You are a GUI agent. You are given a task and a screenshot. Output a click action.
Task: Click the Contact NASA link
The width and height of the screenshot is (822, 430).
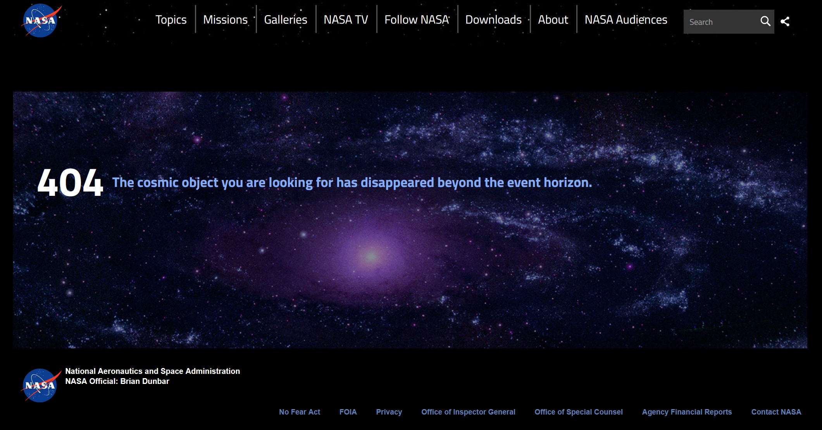pos(776,412)
